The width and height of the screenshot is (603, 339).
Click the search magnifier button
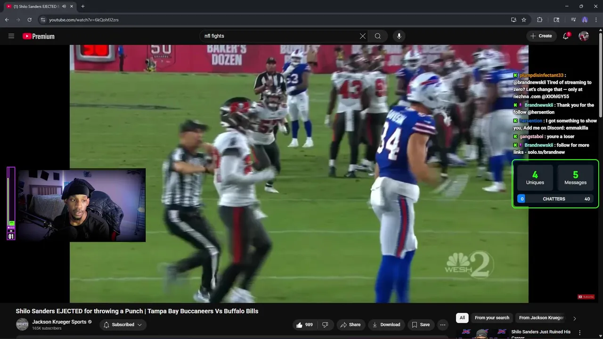tap(378, 36)
